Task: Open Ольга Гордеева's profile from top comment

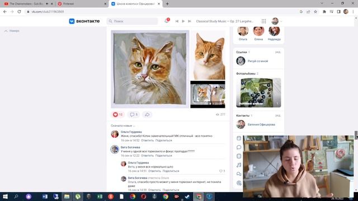Action: click(131, 132)
